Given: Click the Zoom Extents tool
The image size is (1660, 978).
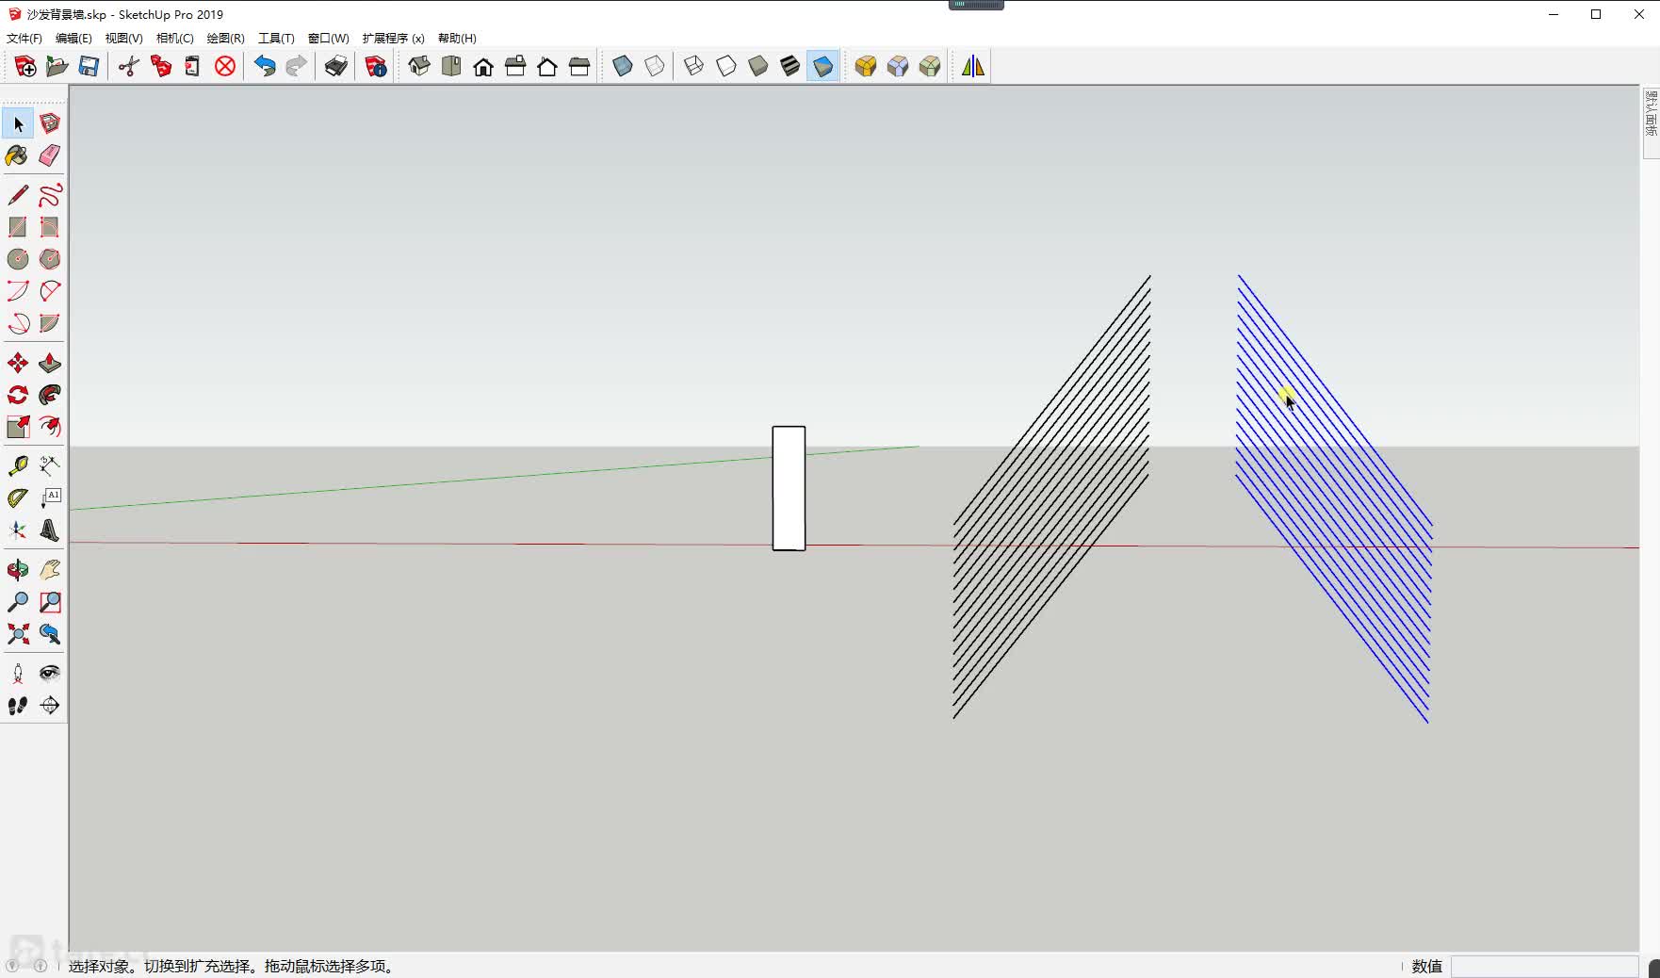Looking at the screenshot, I should 18,634.
